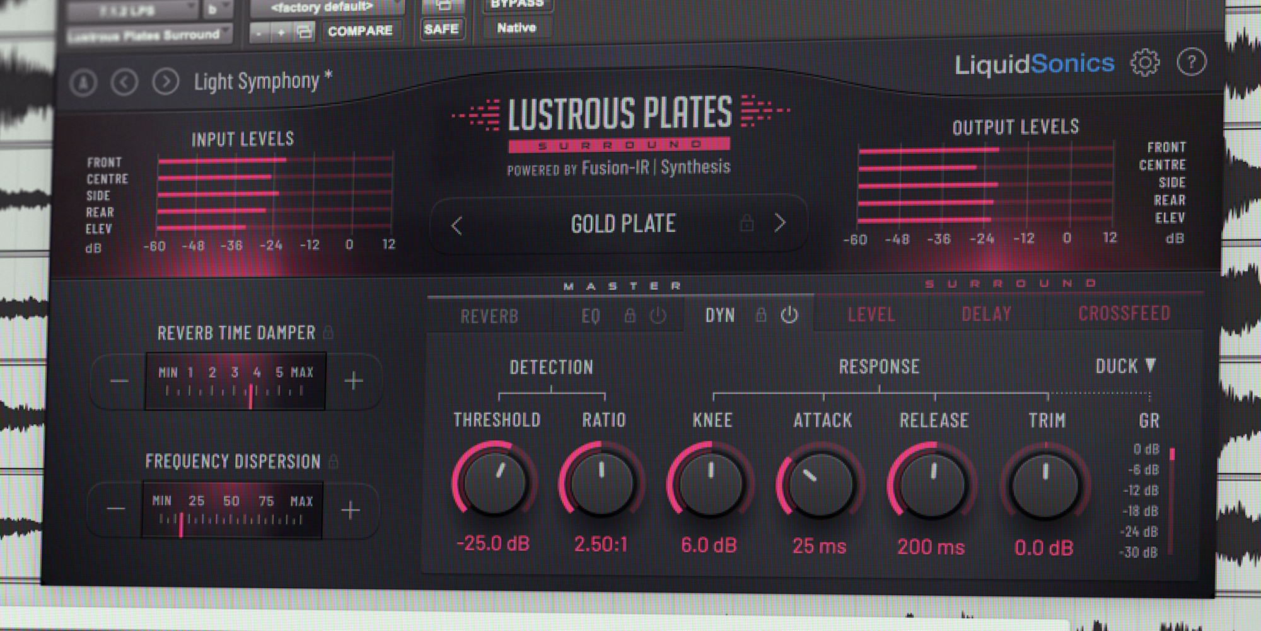Click the LiquidSonics logo
Viewport: 1261px width, 631px height.
[1035, 64]
